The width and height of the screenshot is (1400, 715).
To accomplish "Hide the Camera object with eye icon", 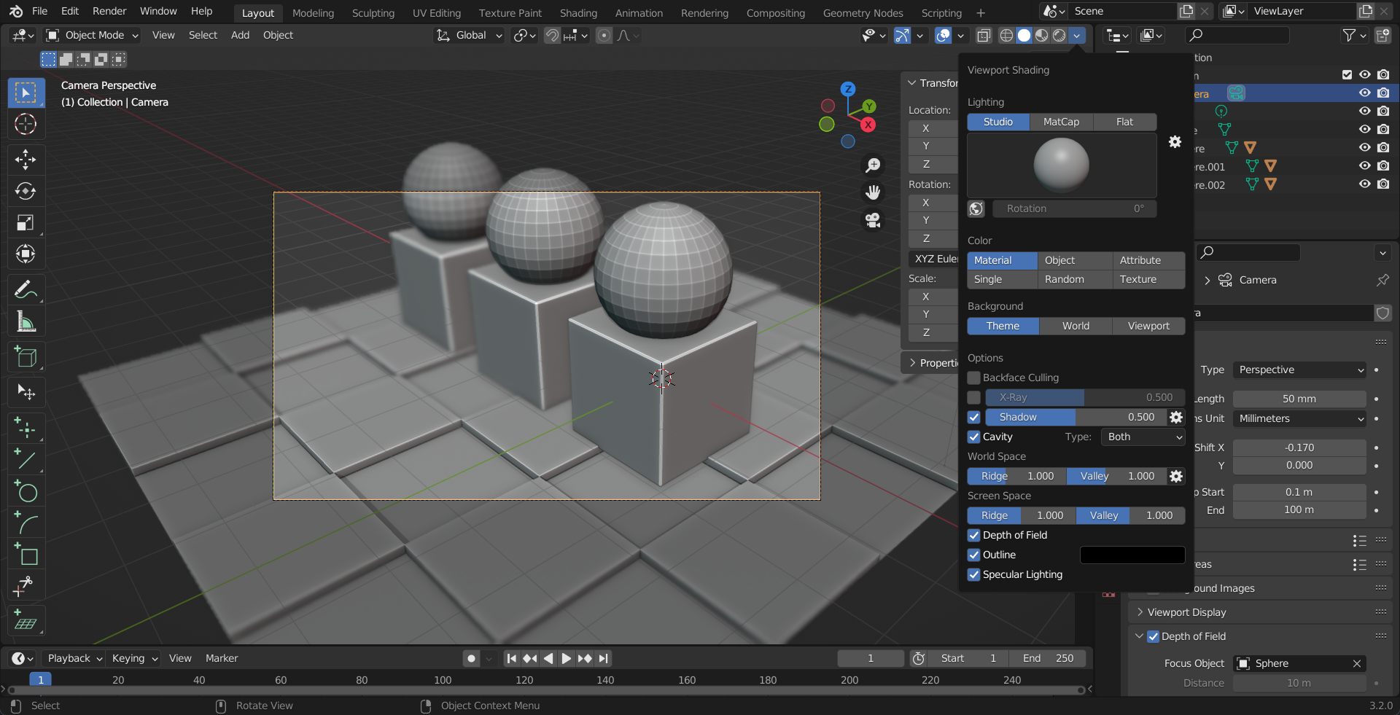I will [x=1365, y=93].
